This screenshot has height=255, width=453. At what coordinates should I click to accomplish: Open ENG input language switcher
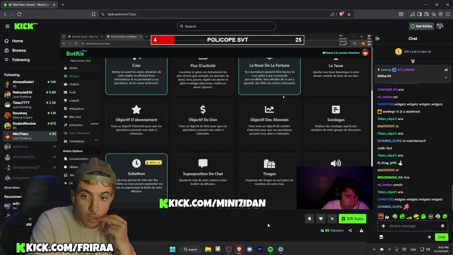pyautogui.click(x=413, y=249)
